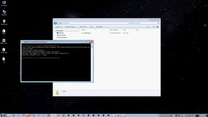Click the empty repository warning line
The height and width of the screenshot is (117, 208).
point(45,53)
